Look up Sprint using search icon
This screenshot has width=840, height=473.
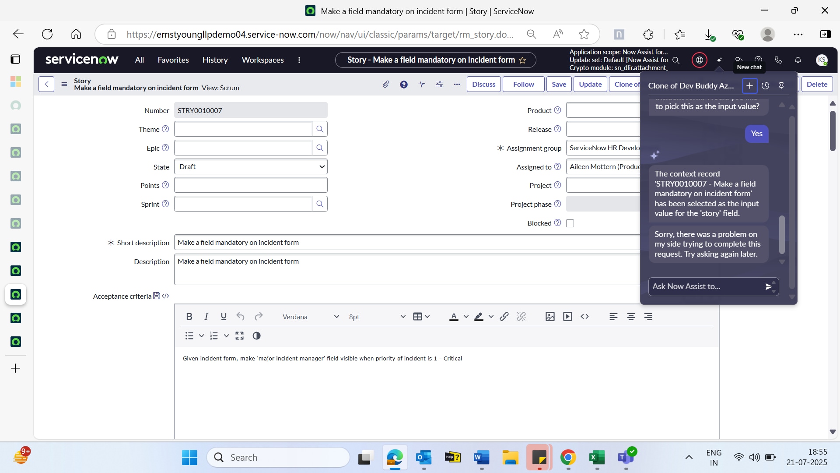(320, 204)
